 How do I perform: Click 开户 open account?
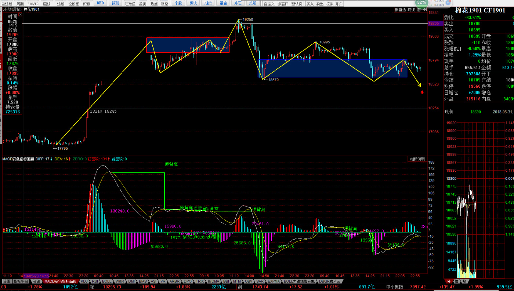point(339,4)
